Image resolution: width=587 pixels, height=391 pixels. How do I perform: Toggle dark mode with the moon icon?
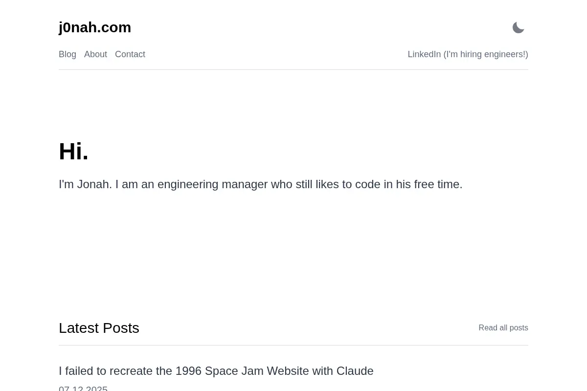click(519, 28)
